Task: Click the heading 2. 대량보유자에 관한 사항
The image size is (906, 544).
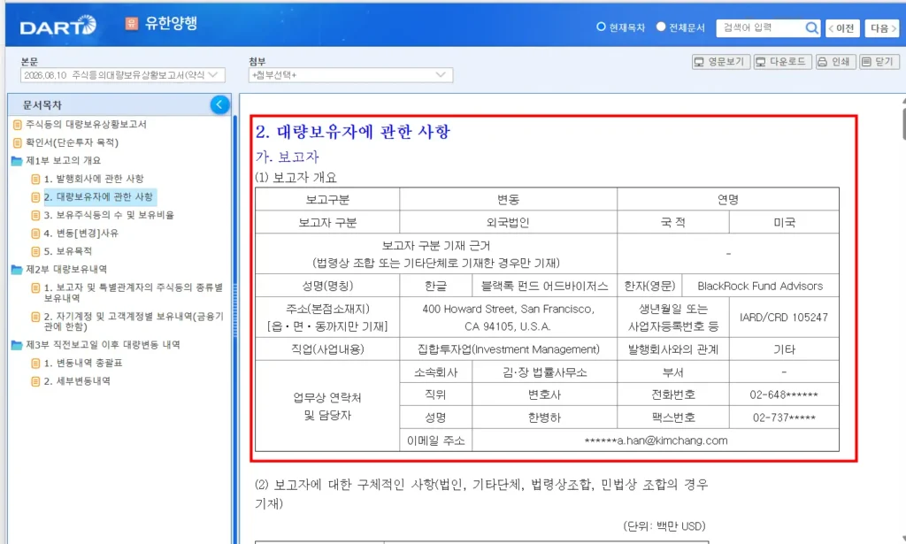Action: 352,132
